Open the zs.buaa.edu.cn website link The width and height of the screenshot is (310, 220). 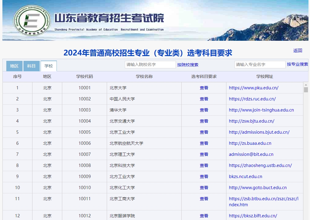(250, 143)
